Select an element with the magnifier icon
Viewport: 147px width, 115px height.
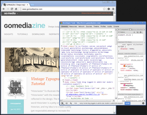pyautogui.click(x=71, y=103)
